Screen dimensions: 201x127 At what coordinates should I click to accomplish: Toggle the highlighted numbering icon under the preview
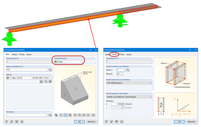pos(66,115)
